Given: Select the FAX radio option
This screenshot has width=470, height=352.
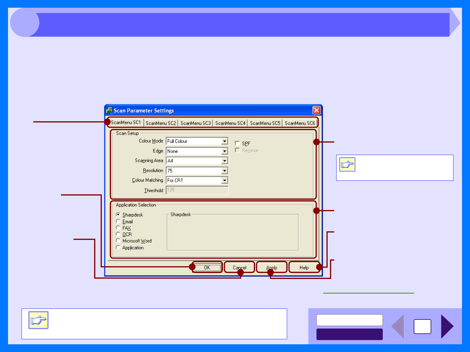Looking at the screenshot, I should pos(118,228).
